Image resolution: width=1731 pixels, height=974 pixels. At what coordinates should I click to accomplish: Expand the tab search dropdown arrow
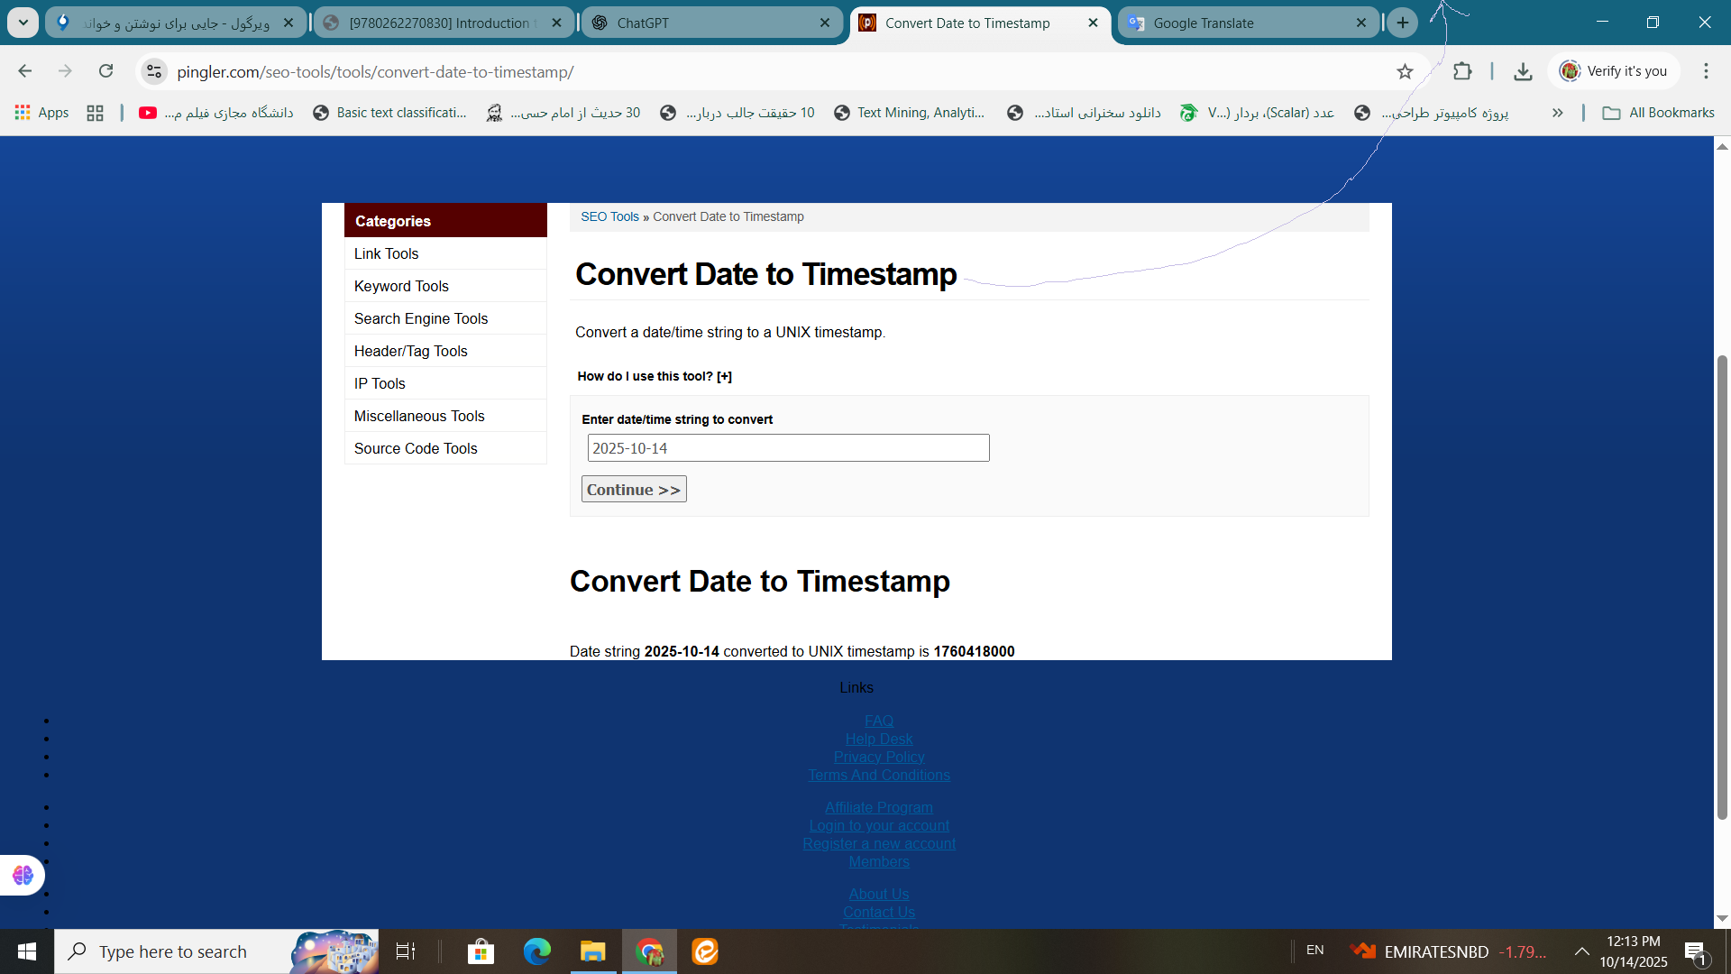23,23
